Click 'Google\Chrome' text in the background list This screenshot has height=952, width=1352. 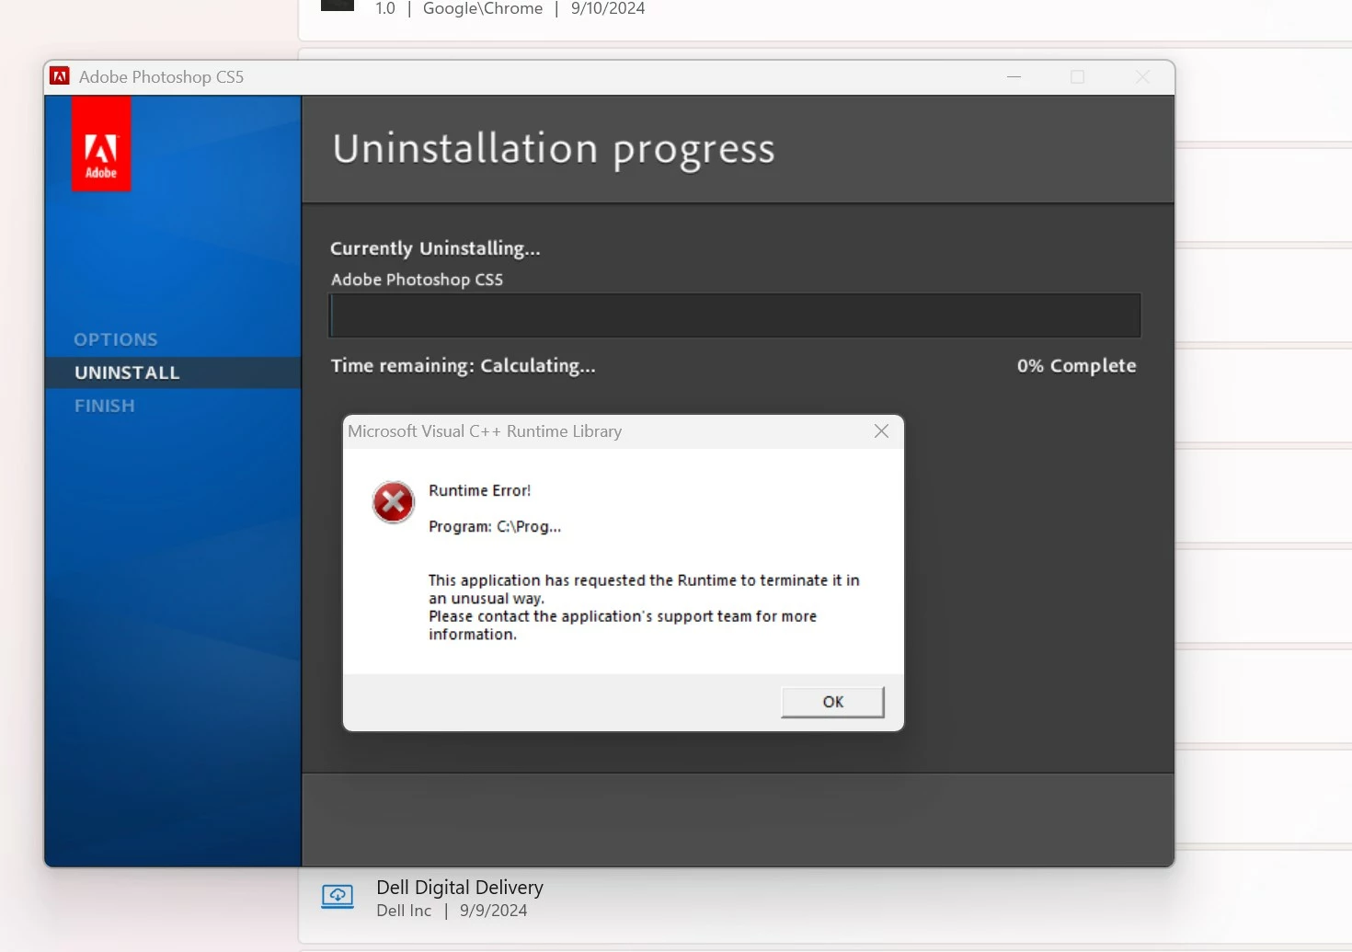483,8
